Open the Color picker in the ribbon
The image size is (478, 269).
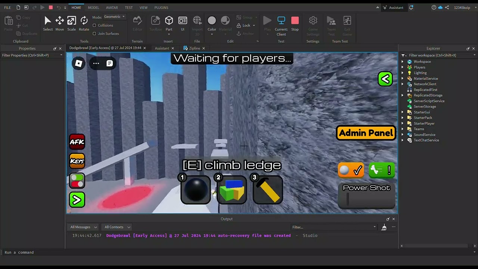[x=212, y=23]
